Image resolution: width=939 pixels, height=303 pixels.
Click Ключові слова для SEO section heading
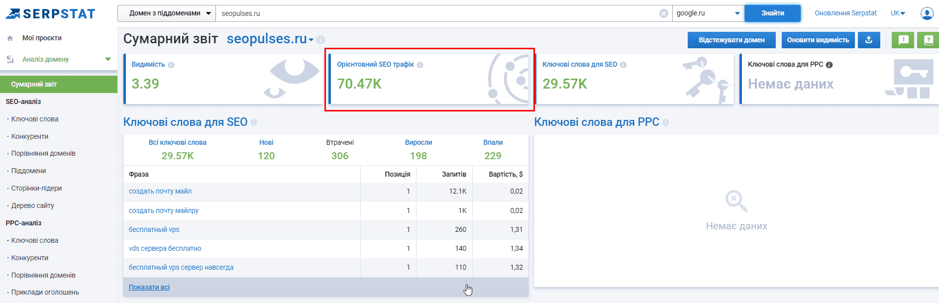point(185,122)
